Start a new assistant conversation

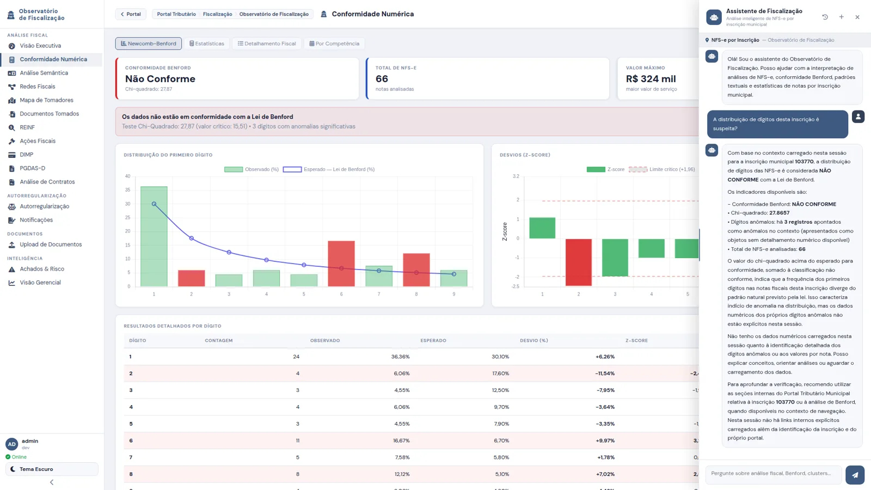(842, 17)
